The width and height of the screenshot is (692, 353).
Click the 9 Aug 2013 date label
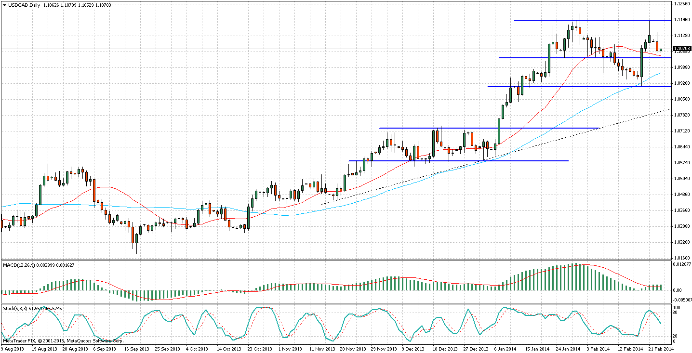[x=13, y=348]
